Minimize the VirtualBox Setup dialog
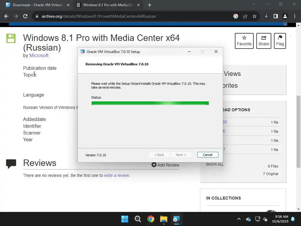 coord(189,51)
